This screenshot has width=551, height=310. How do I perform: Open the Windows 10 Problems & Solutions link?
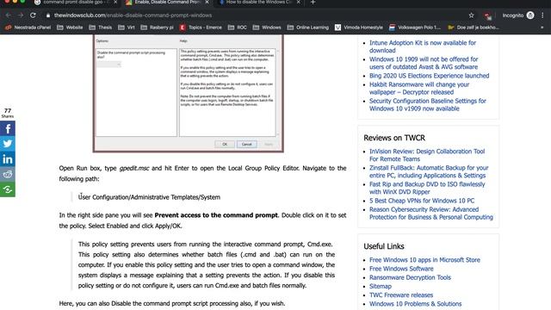pos(415,304)
